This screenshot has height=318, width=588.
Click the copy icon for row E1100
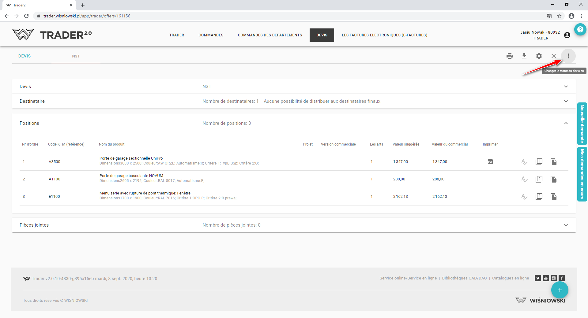pyautogui.click(x=554, y=197)
